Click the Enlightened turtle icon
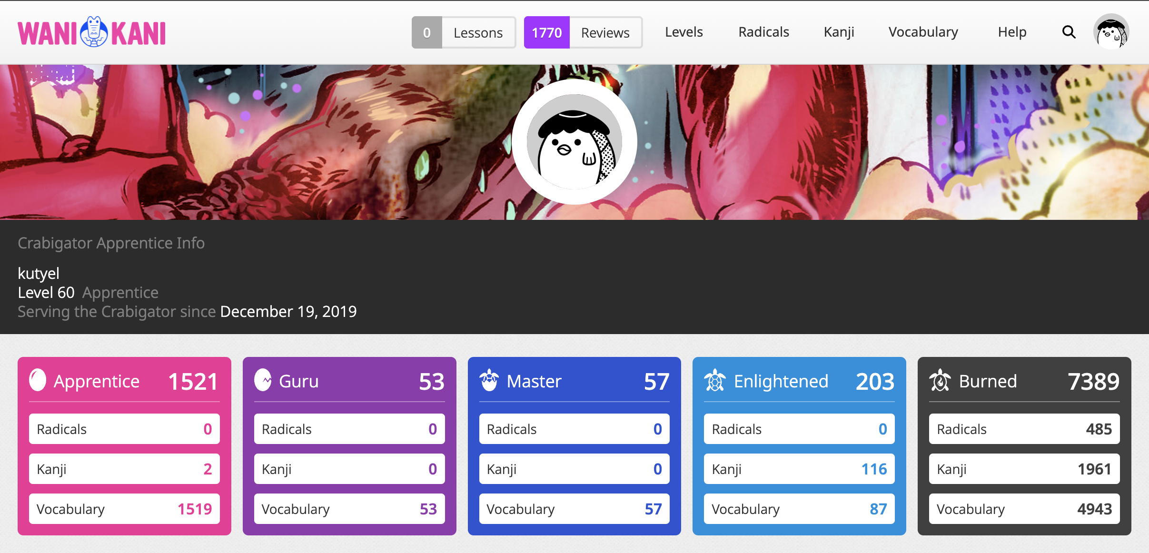Screen dimensions: 1149x553 pyautogui.click(x=714, y=381)
